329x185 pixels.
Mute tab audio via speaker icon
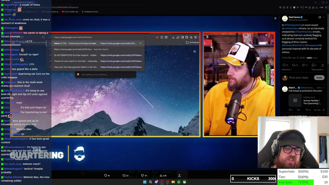(x=306, y=7)
